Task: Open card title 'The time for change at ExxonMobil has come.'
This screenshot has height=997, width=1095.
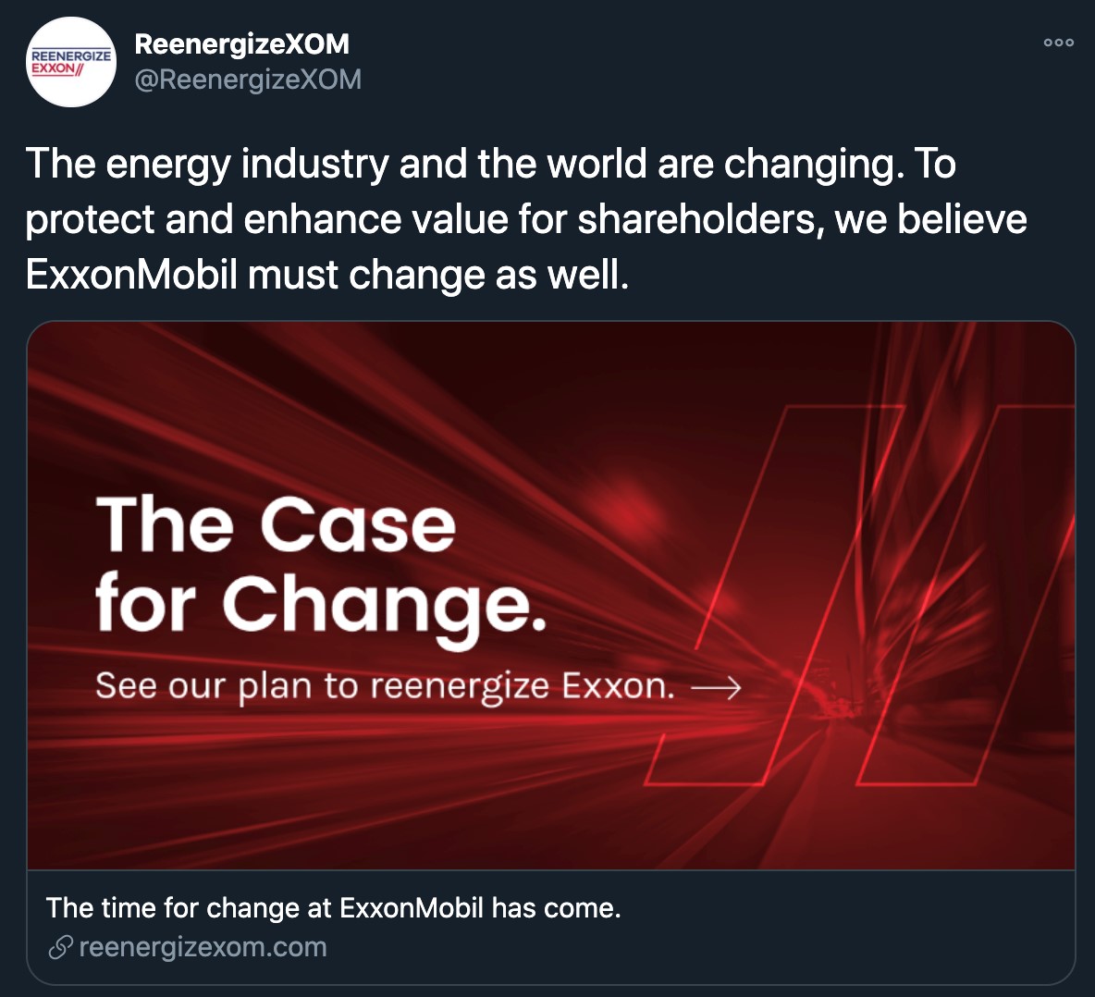Action: (x=334, y=907)
